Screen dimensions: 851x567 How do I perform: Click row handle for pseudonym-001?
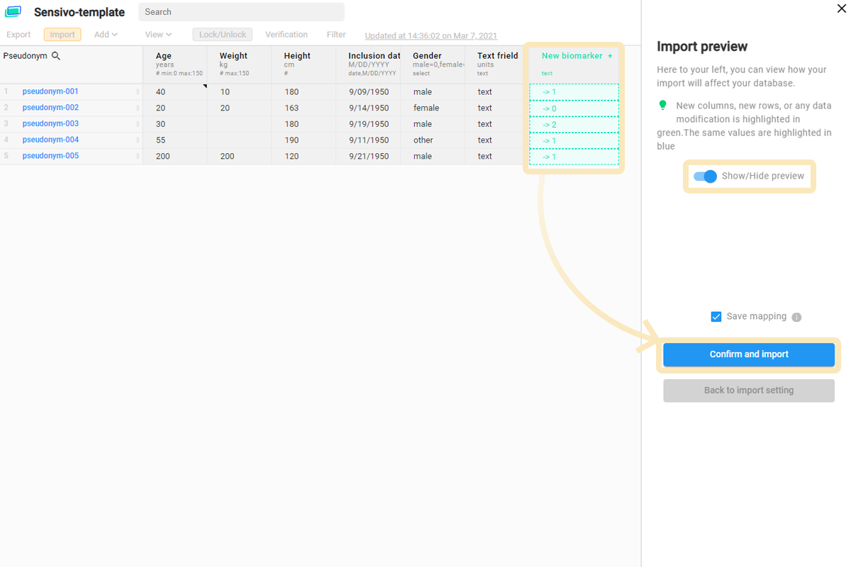click(138, 92)
